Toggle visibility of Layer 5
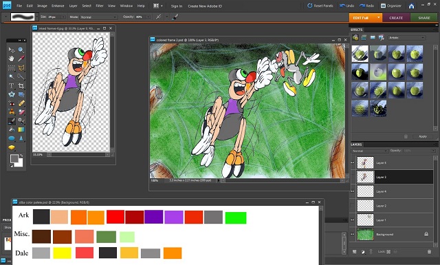The width and height of the screenshot is (440, 265). coord(353,162)
